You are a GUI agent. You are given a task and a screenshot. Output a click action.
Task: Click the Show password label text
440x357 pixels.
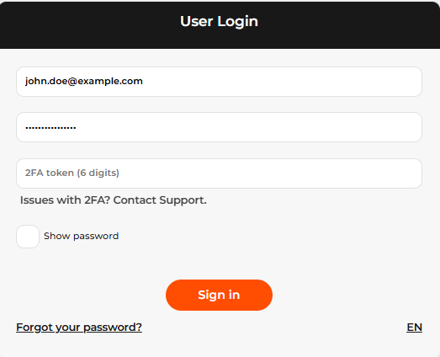click(x=81, y=237)
